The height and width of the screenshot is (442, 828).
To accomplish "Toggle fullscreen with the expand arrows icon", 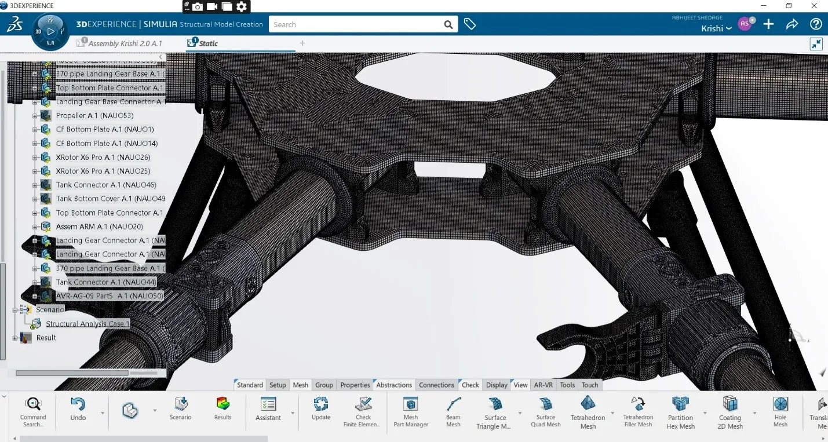I will (816, 43).
